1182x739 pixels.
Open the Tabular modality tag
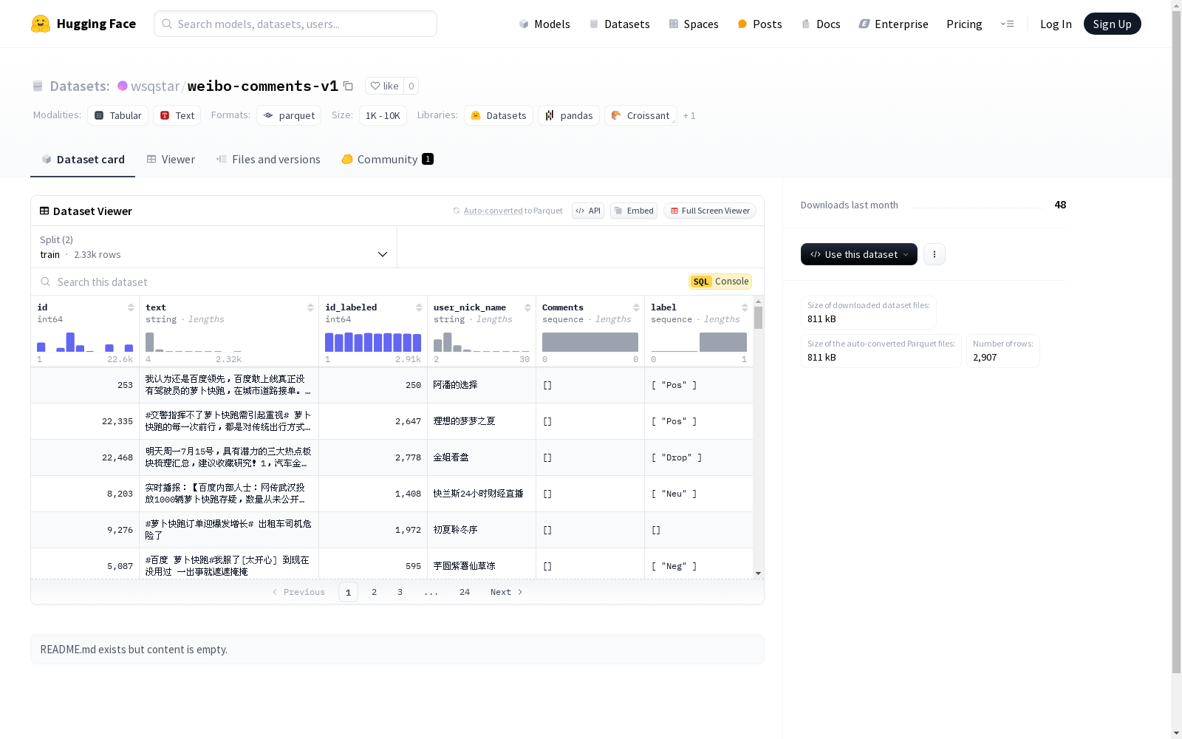tap(118, 115)
